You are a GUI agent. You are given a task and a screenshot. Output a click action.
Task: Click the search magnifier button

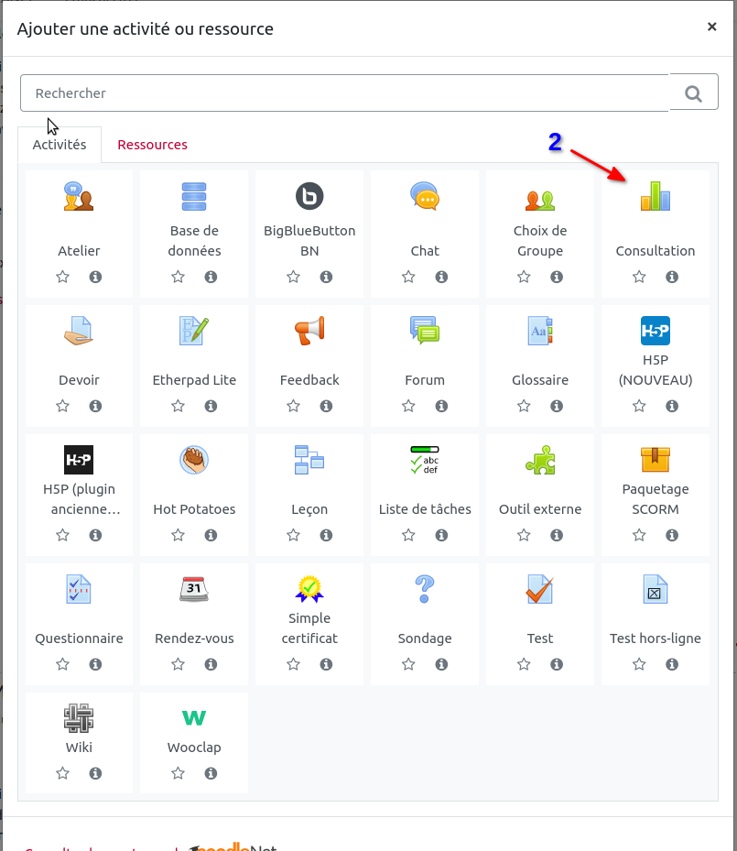[x=693, y=93]
